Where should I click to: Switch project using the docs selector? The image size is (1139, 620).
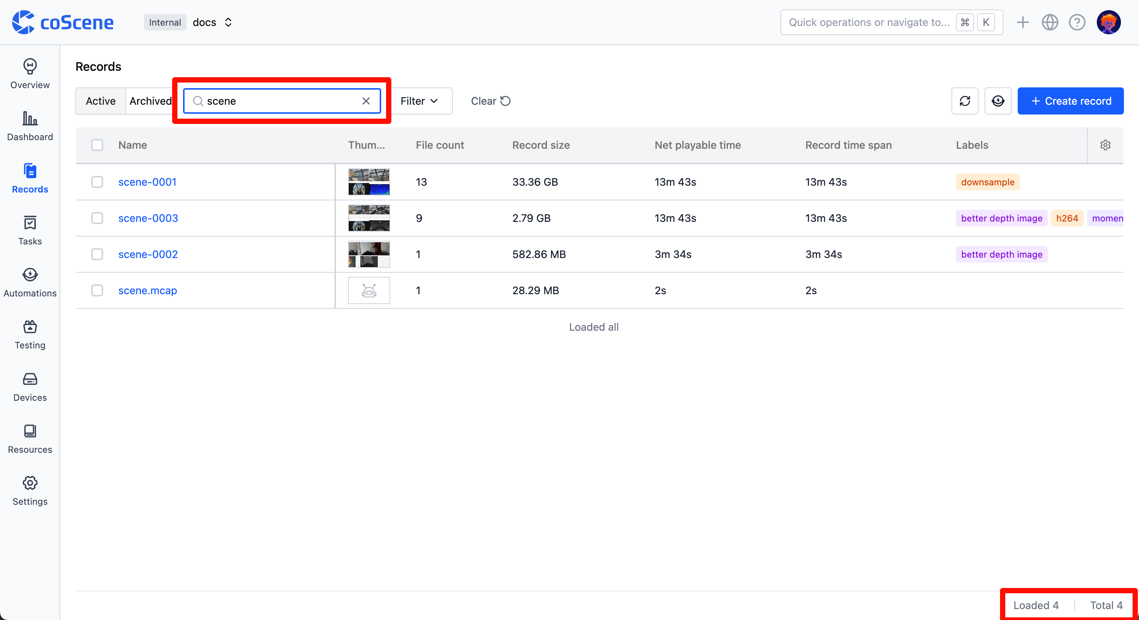pyautogui.click(x=213, y=22)
